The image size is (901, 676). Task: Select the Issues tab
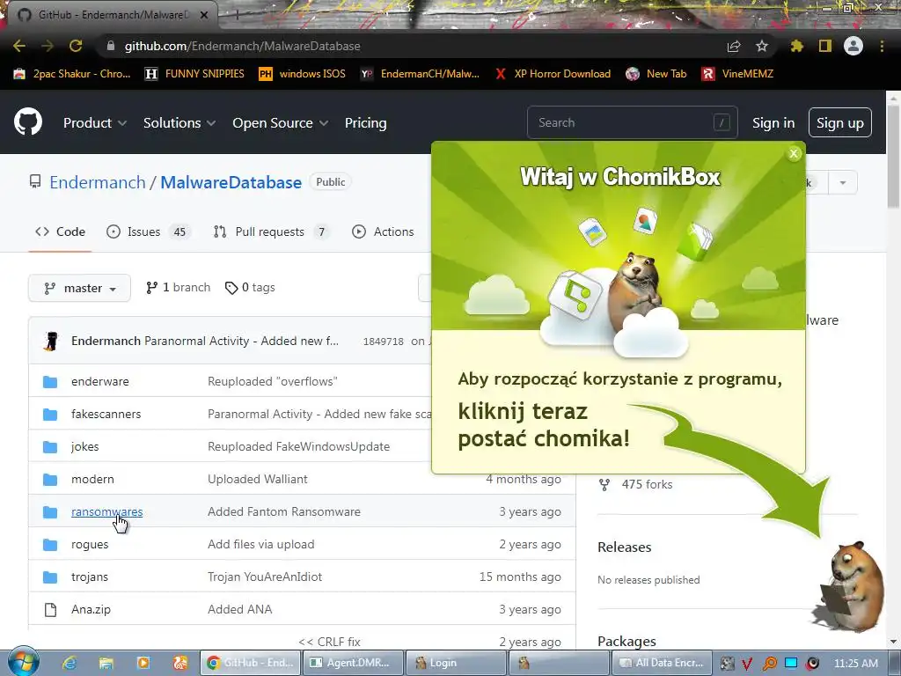tap(148, 231)
